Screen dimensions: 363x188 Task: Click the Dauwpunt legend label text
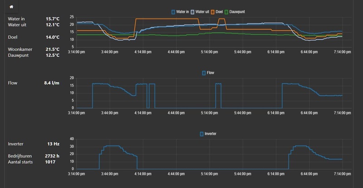(237, 12)
